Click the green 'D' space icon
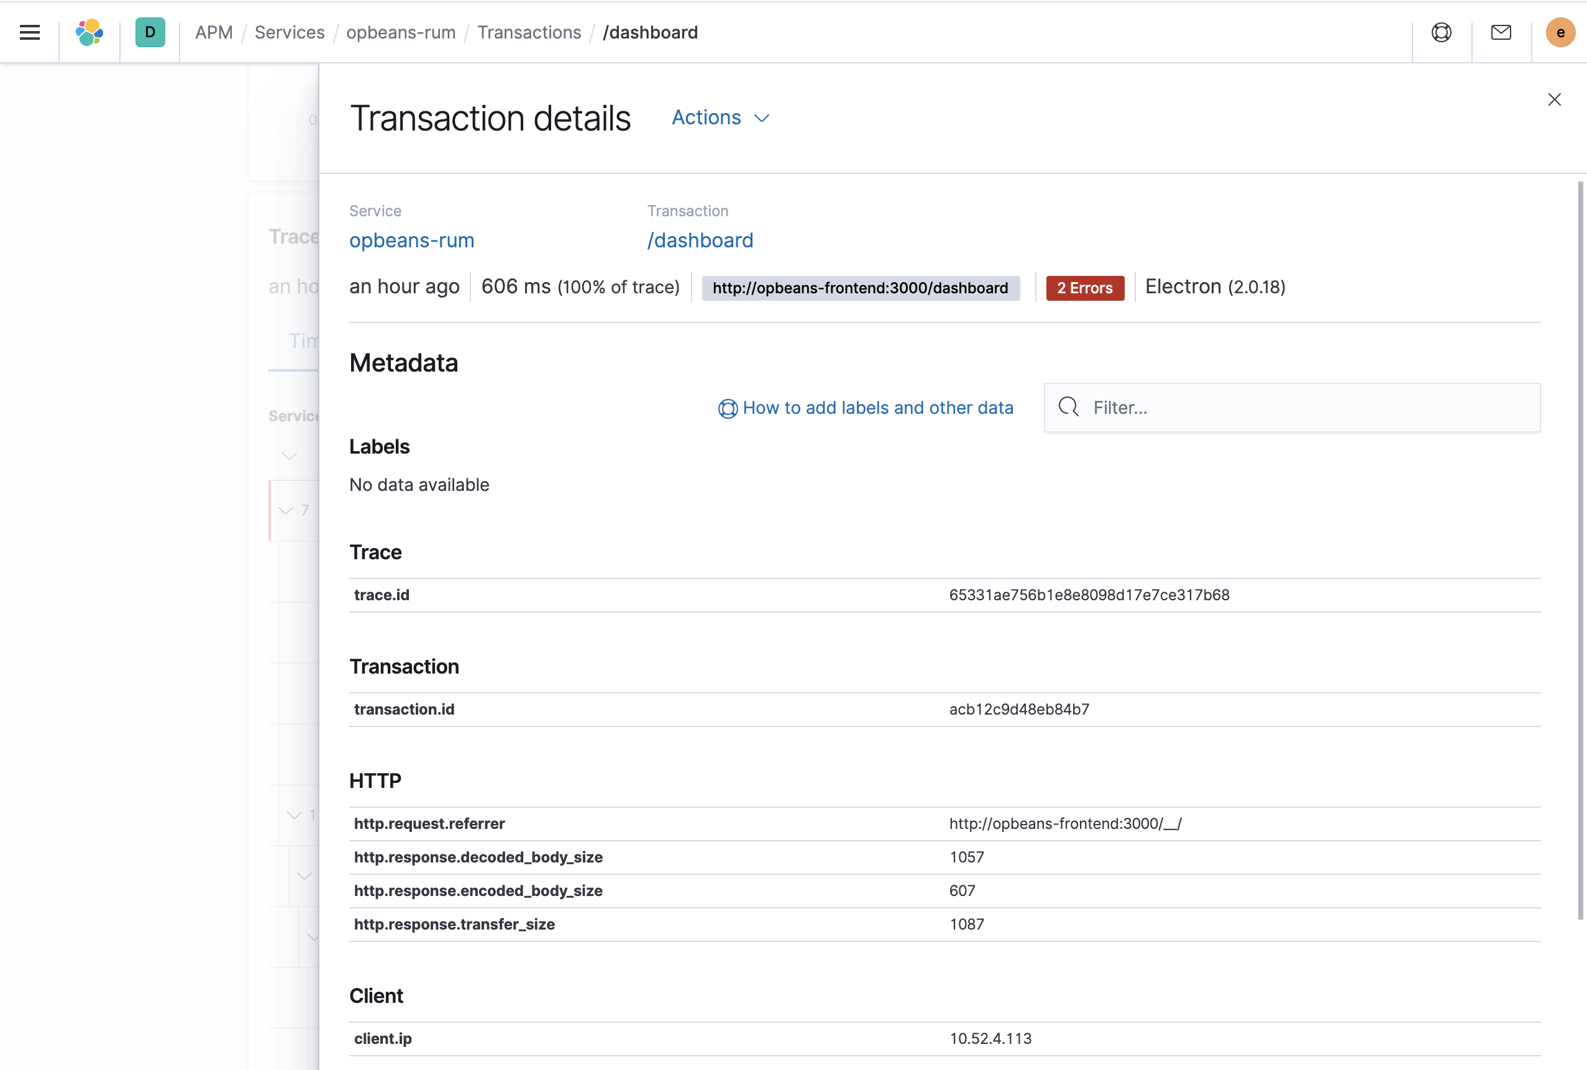 (x=149, y=32)
